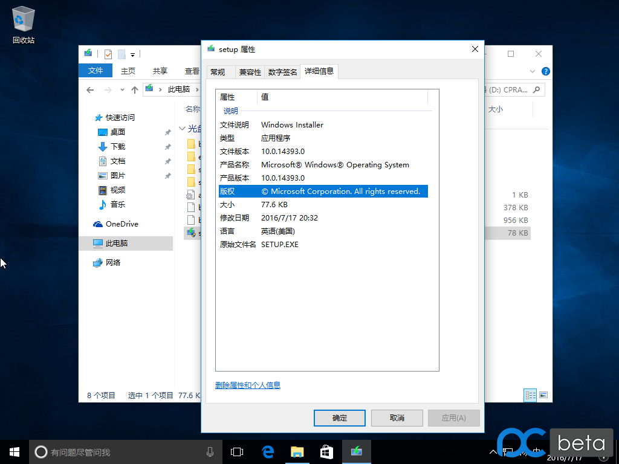Open 音乐 folder in the navigation pane
This screenshot has width=619, height=464.
[x=118, y=204]
